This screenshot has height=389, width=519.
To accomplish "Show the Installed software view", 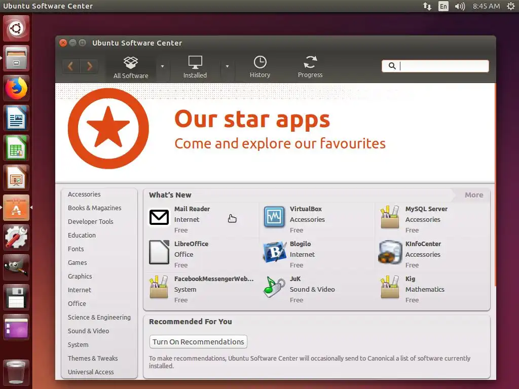I will click(195, 67).
